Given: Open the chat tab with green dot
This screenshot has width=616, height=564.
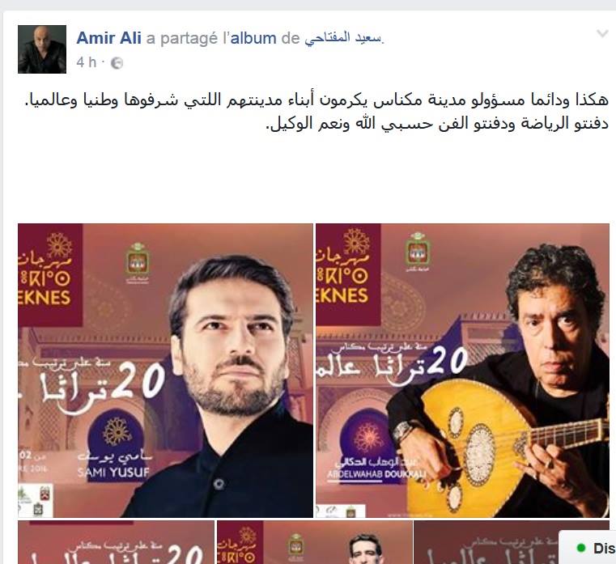Looking at the screenshot, I should 588,548.
